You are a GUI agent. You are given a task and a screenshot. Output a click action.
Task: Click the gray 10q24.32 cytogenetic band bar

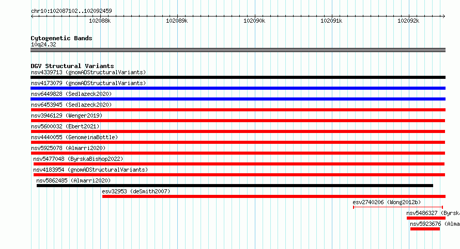[x=238, y=50]
